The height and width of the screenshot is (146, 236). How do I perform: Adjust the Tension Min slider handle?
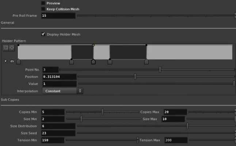click(x=138, y=140)
